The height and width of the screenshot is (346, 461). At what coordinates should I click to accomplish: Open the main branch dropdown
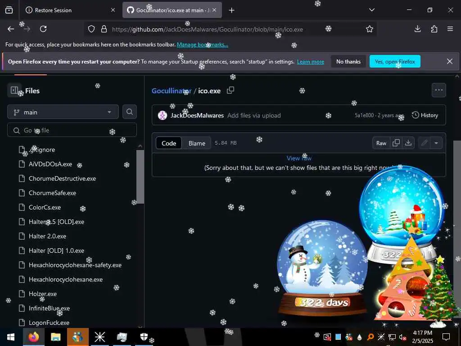63,112
